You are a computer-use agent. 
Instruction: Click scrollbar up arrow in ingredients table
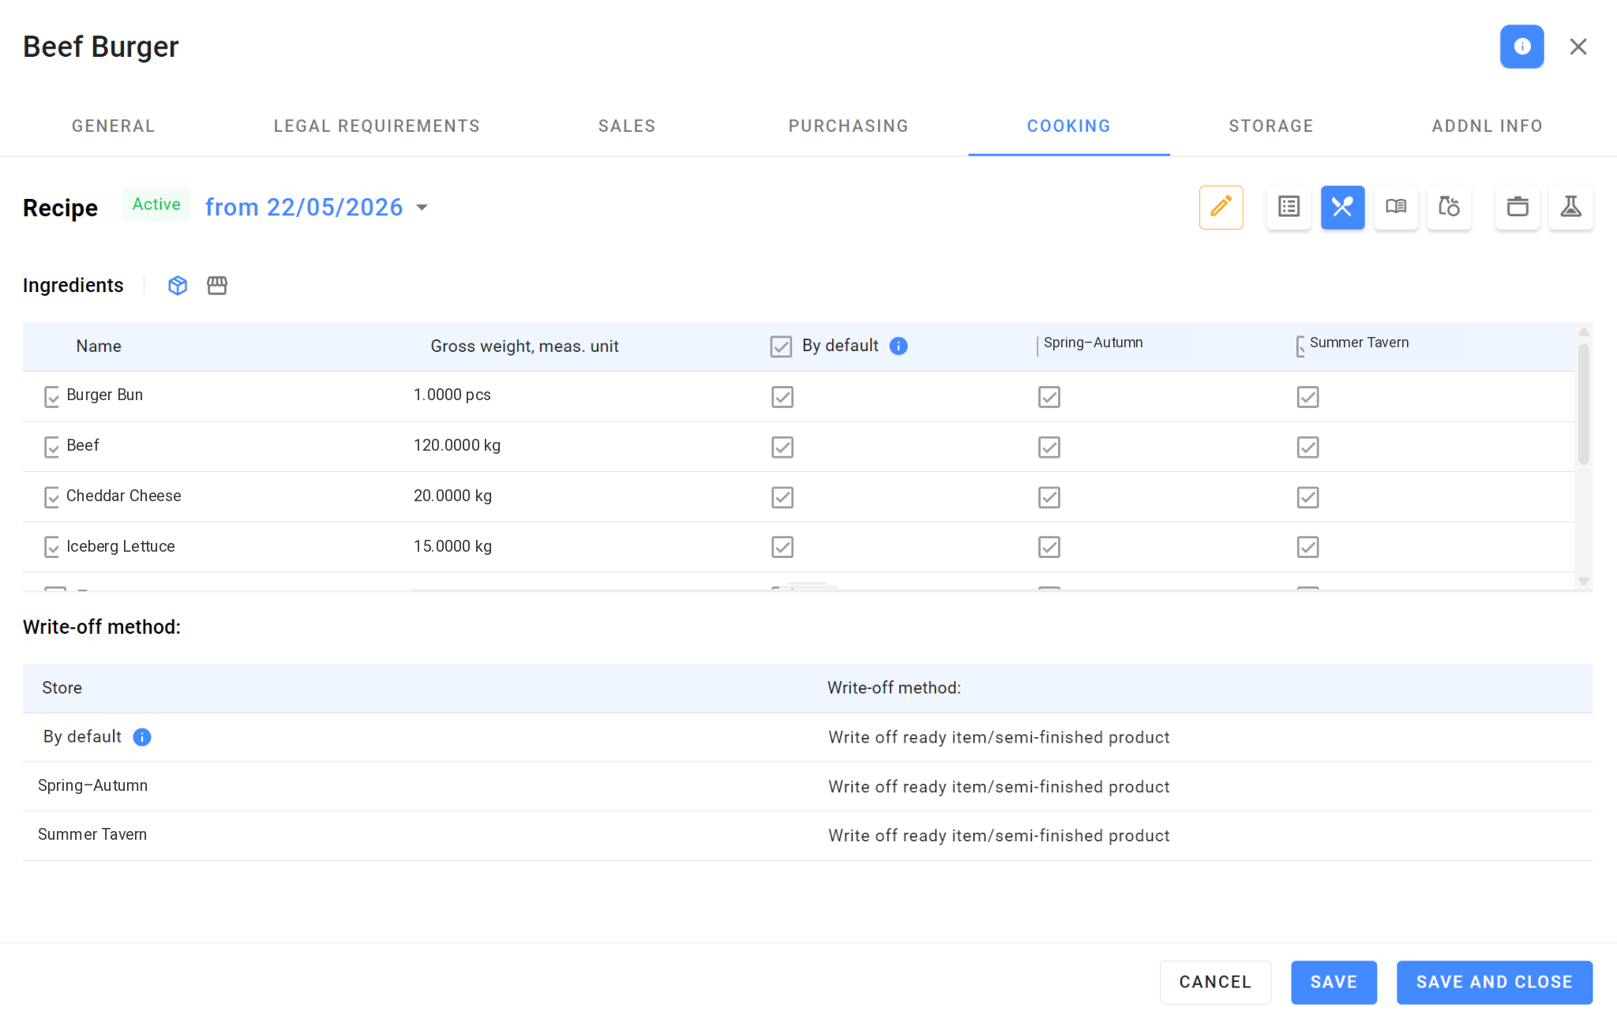[1583, 331]
